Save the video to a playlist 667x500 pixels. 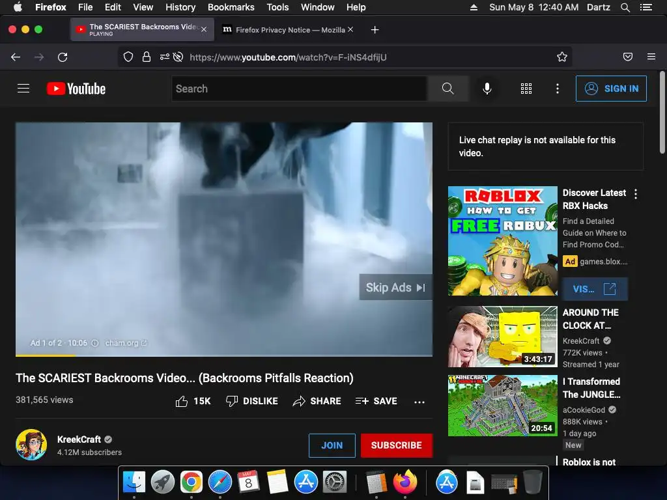click(376, 401)
